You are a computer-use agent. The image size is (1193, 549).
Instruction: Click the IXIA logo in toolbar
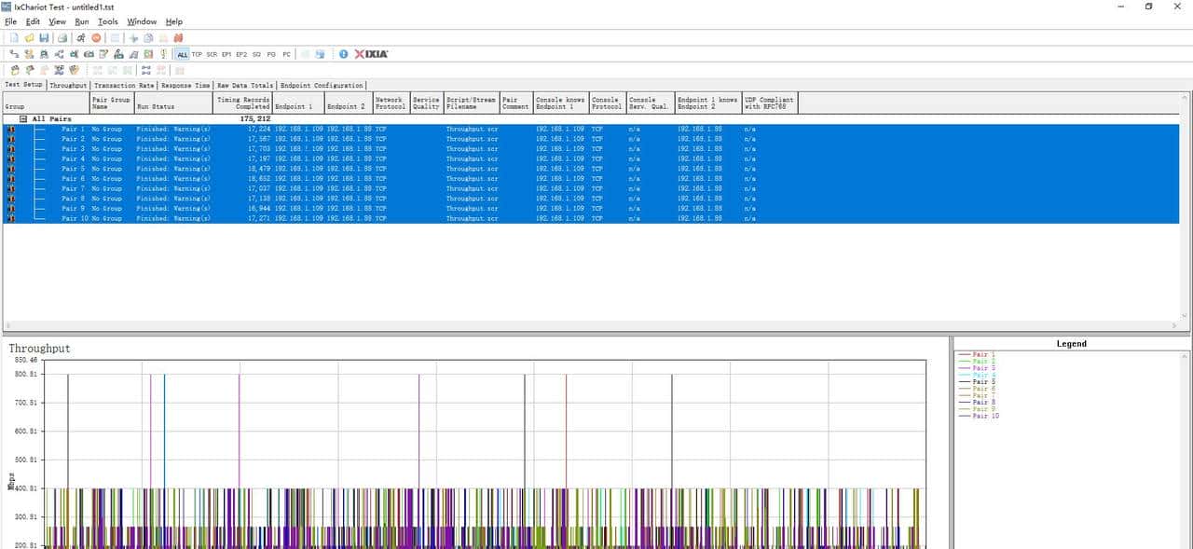pyautogui.click(x=371, y=54)
